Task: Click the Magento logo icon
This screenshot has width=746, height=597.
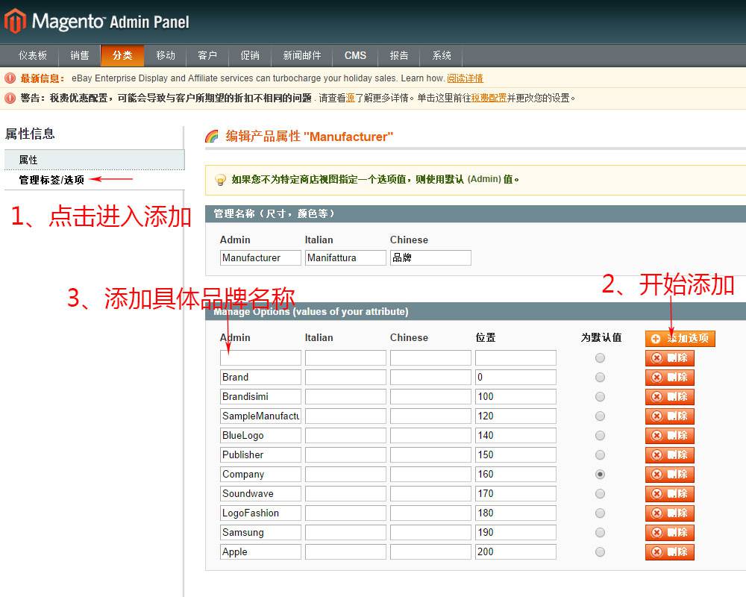Action: click(x=15, y=21)
